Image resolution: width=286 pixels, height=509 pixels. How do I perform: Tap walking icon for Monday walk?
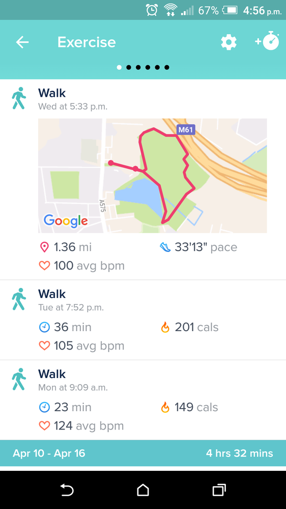19,379
